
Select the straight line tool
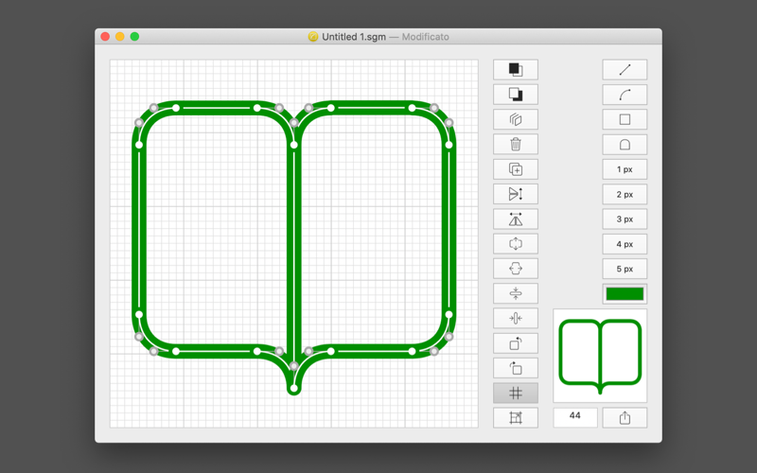(x=625, y=70)
